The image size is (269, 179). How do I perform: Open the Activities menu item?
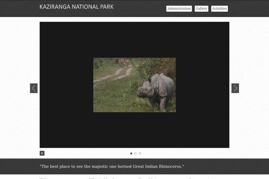coord(219,9)
